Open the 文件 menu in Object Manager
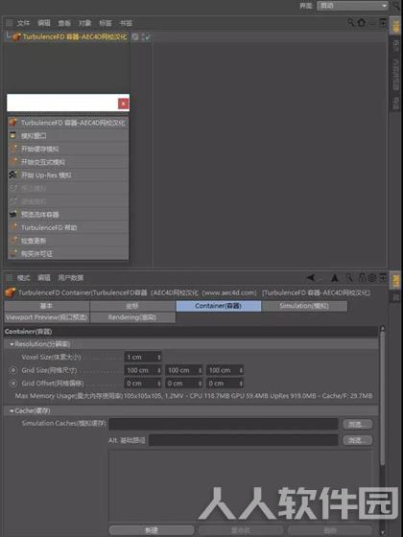This screenshot has width=403, height=537. coord(23,23)
